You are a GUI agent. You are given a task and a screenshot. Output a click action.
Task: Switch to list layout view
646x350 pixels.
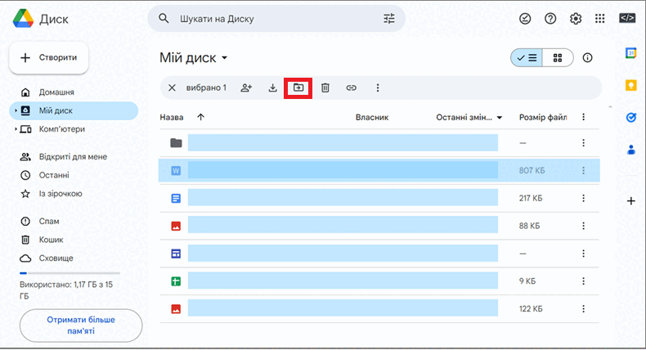click(527, 58)
